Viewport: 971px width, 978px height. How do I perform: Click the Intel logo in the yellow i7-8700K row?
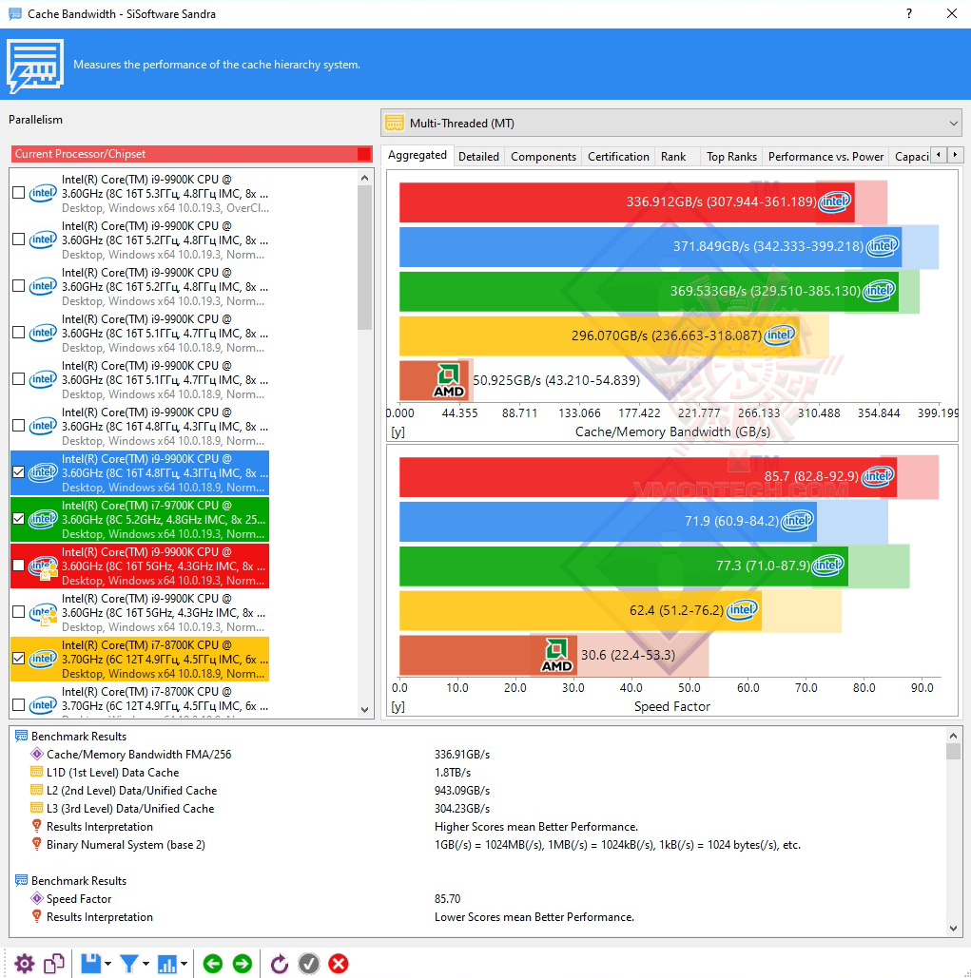click(x=43, y=659)
